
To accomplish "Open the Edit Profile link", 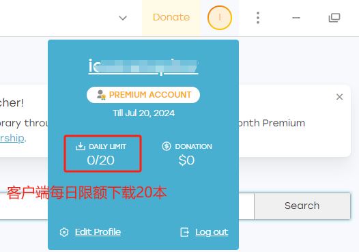I will [98, 232].
